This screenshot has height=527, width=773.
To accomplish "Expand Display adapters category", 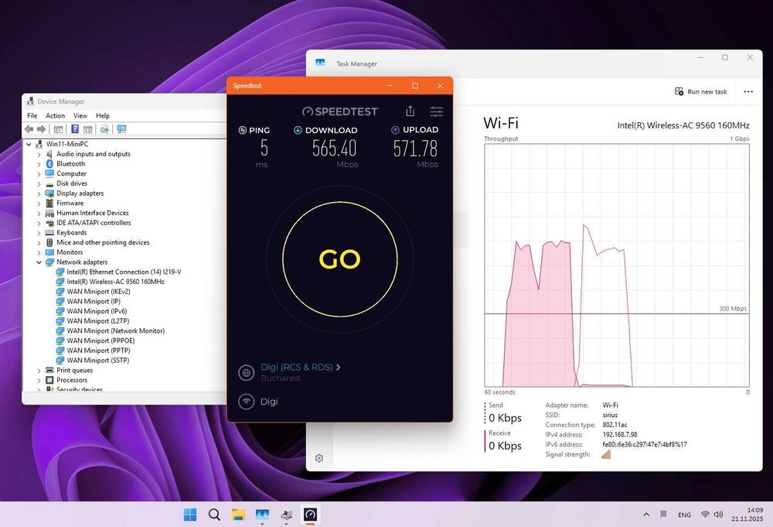I will click(39, 193).
